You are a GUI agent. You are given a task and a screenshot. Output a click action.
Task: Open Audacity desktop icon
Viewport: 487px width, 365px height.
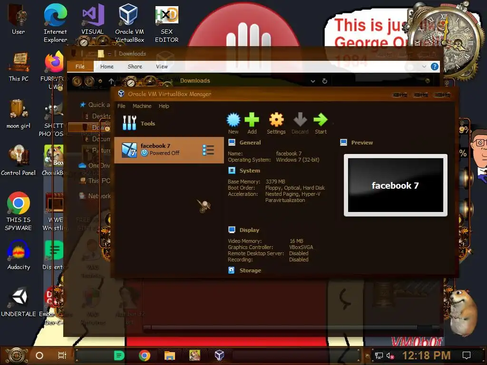19,255
